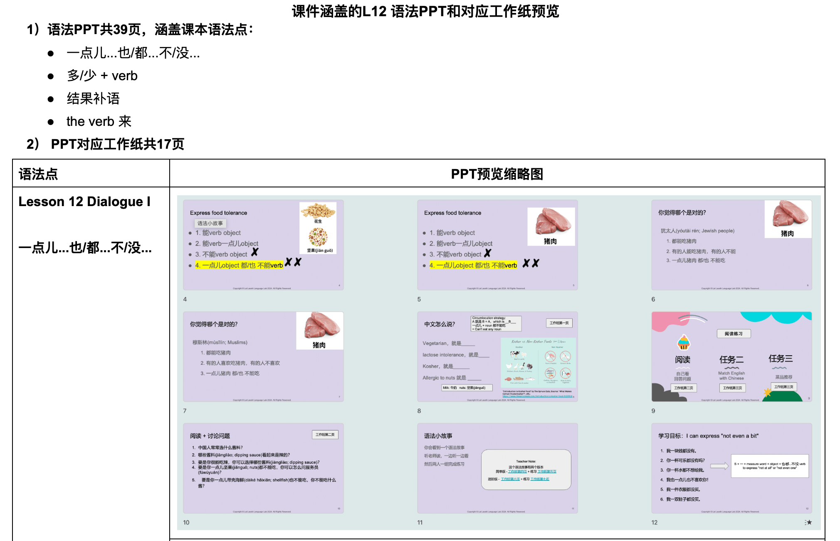The image size is (840, 541).
Task: Click the 工作纸第一页 button on slide 8
Action: click(559, 323)
